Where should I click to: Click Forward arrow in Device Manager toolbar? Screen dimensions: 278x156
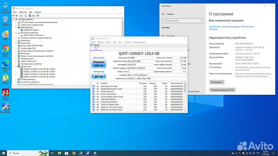click(17, 16)
